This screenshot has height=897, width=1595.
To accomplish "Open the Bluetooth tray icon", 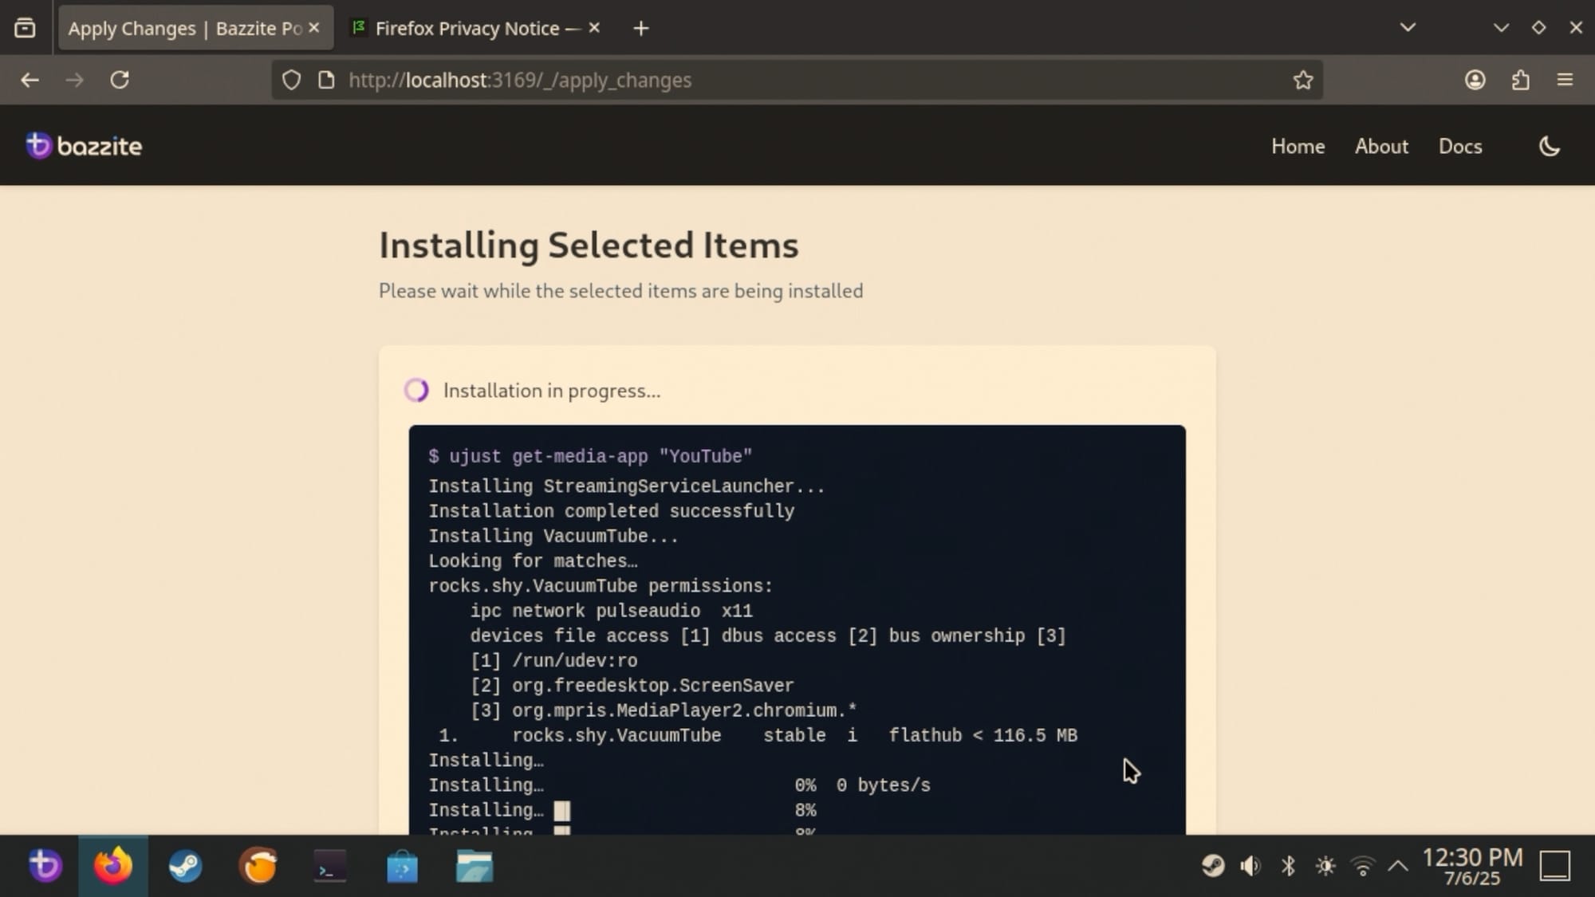I will pos(1288,866).
